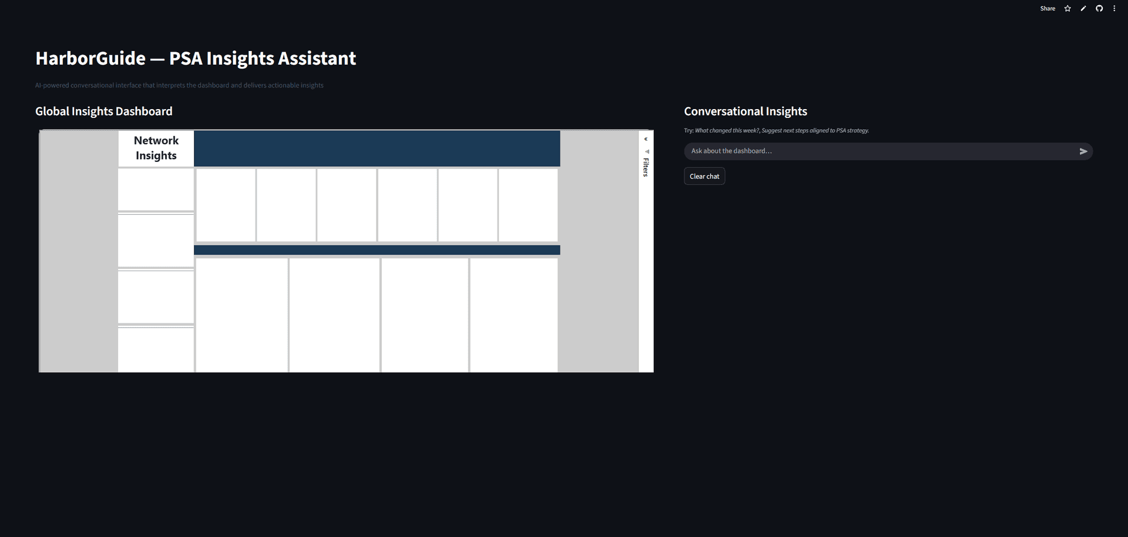Favorite the app with the star icon
1128x537 pixels.
coord(1067,9)
